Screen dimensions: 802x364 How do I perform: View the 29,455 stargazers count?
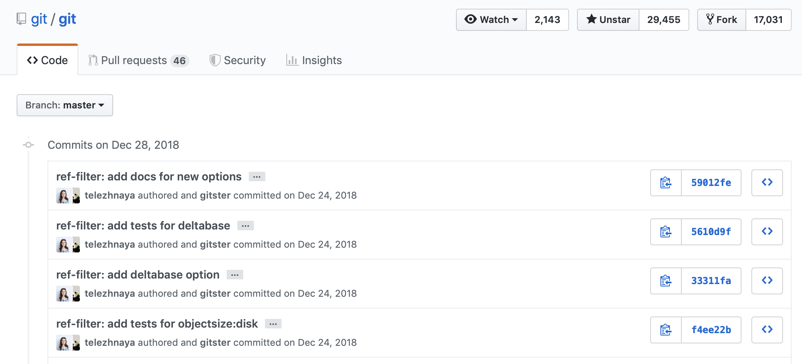664,20
